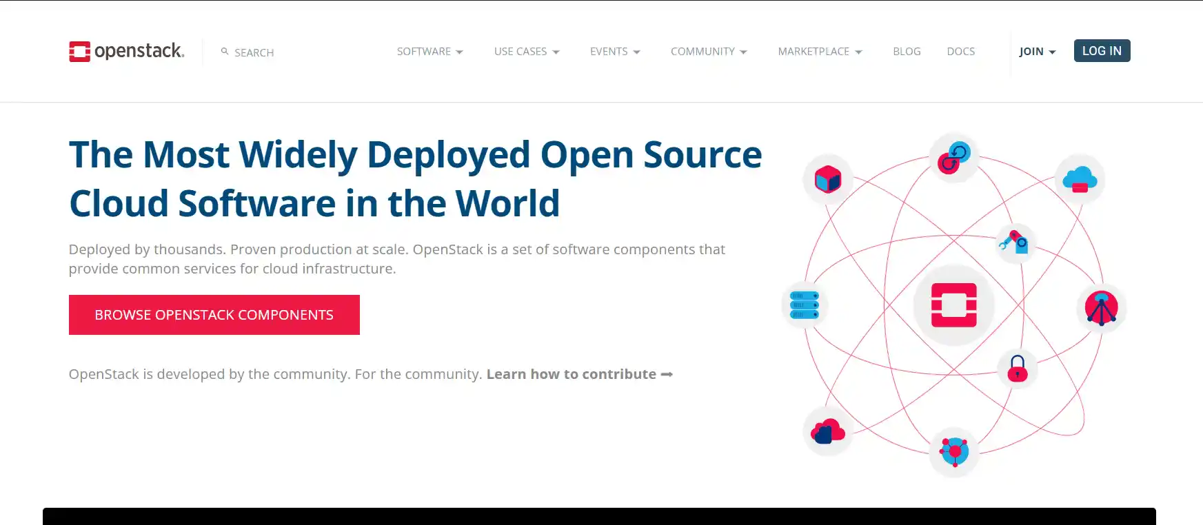This screenshot has height=525, width=1203.
Task: Click the blue server stack icon
Action: [805, 305]
